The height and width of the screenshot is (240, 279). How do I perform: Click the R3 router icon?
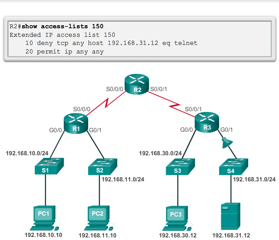click(x=207, y=124)
